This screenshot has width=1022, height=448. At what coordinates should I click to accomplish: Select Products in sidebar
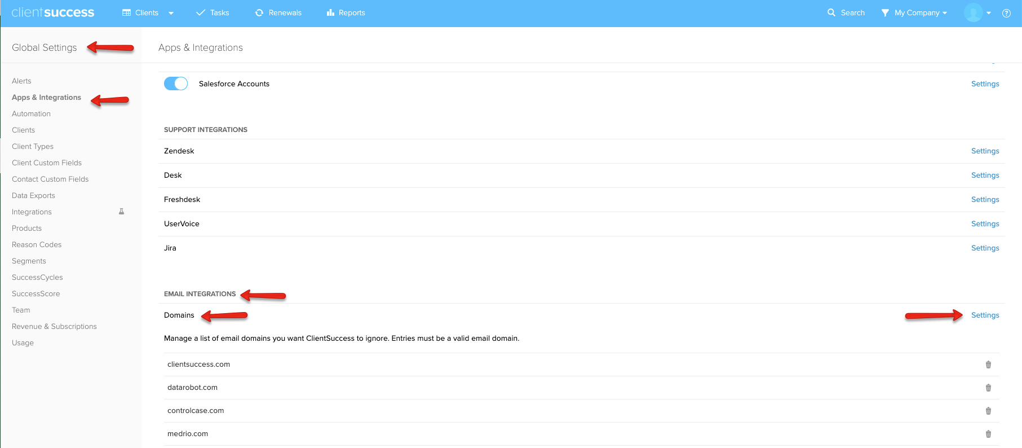pos(26,228)
